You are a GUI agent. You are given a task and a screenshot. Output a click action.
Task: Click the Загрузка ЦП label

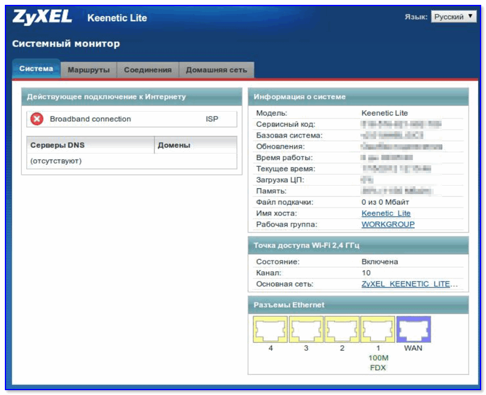click(x=280, y=180)
